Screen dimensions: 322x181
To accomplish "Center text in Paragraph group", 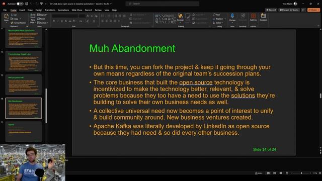I will coord(107,21).
